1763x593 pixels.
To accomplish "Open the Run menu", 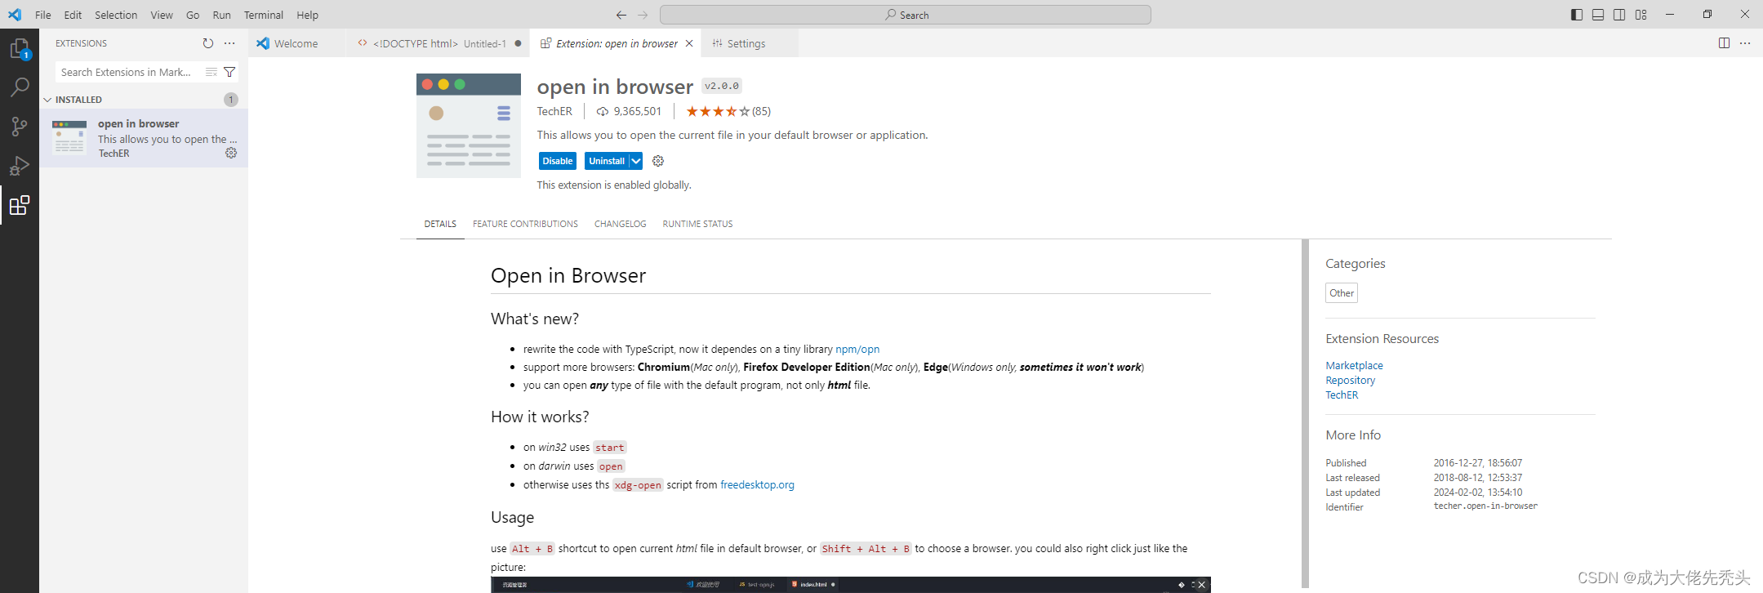I will click(x=221, y=15).
